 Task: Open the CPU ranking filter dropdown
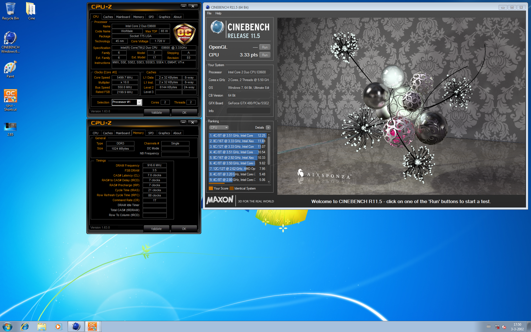pyautogui.click(x=219, y=128)
